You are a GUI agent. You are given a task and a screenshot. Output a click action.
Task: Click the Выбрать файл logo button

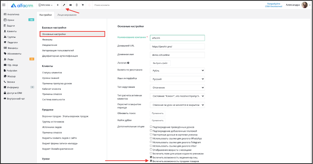tap(160, 63)
